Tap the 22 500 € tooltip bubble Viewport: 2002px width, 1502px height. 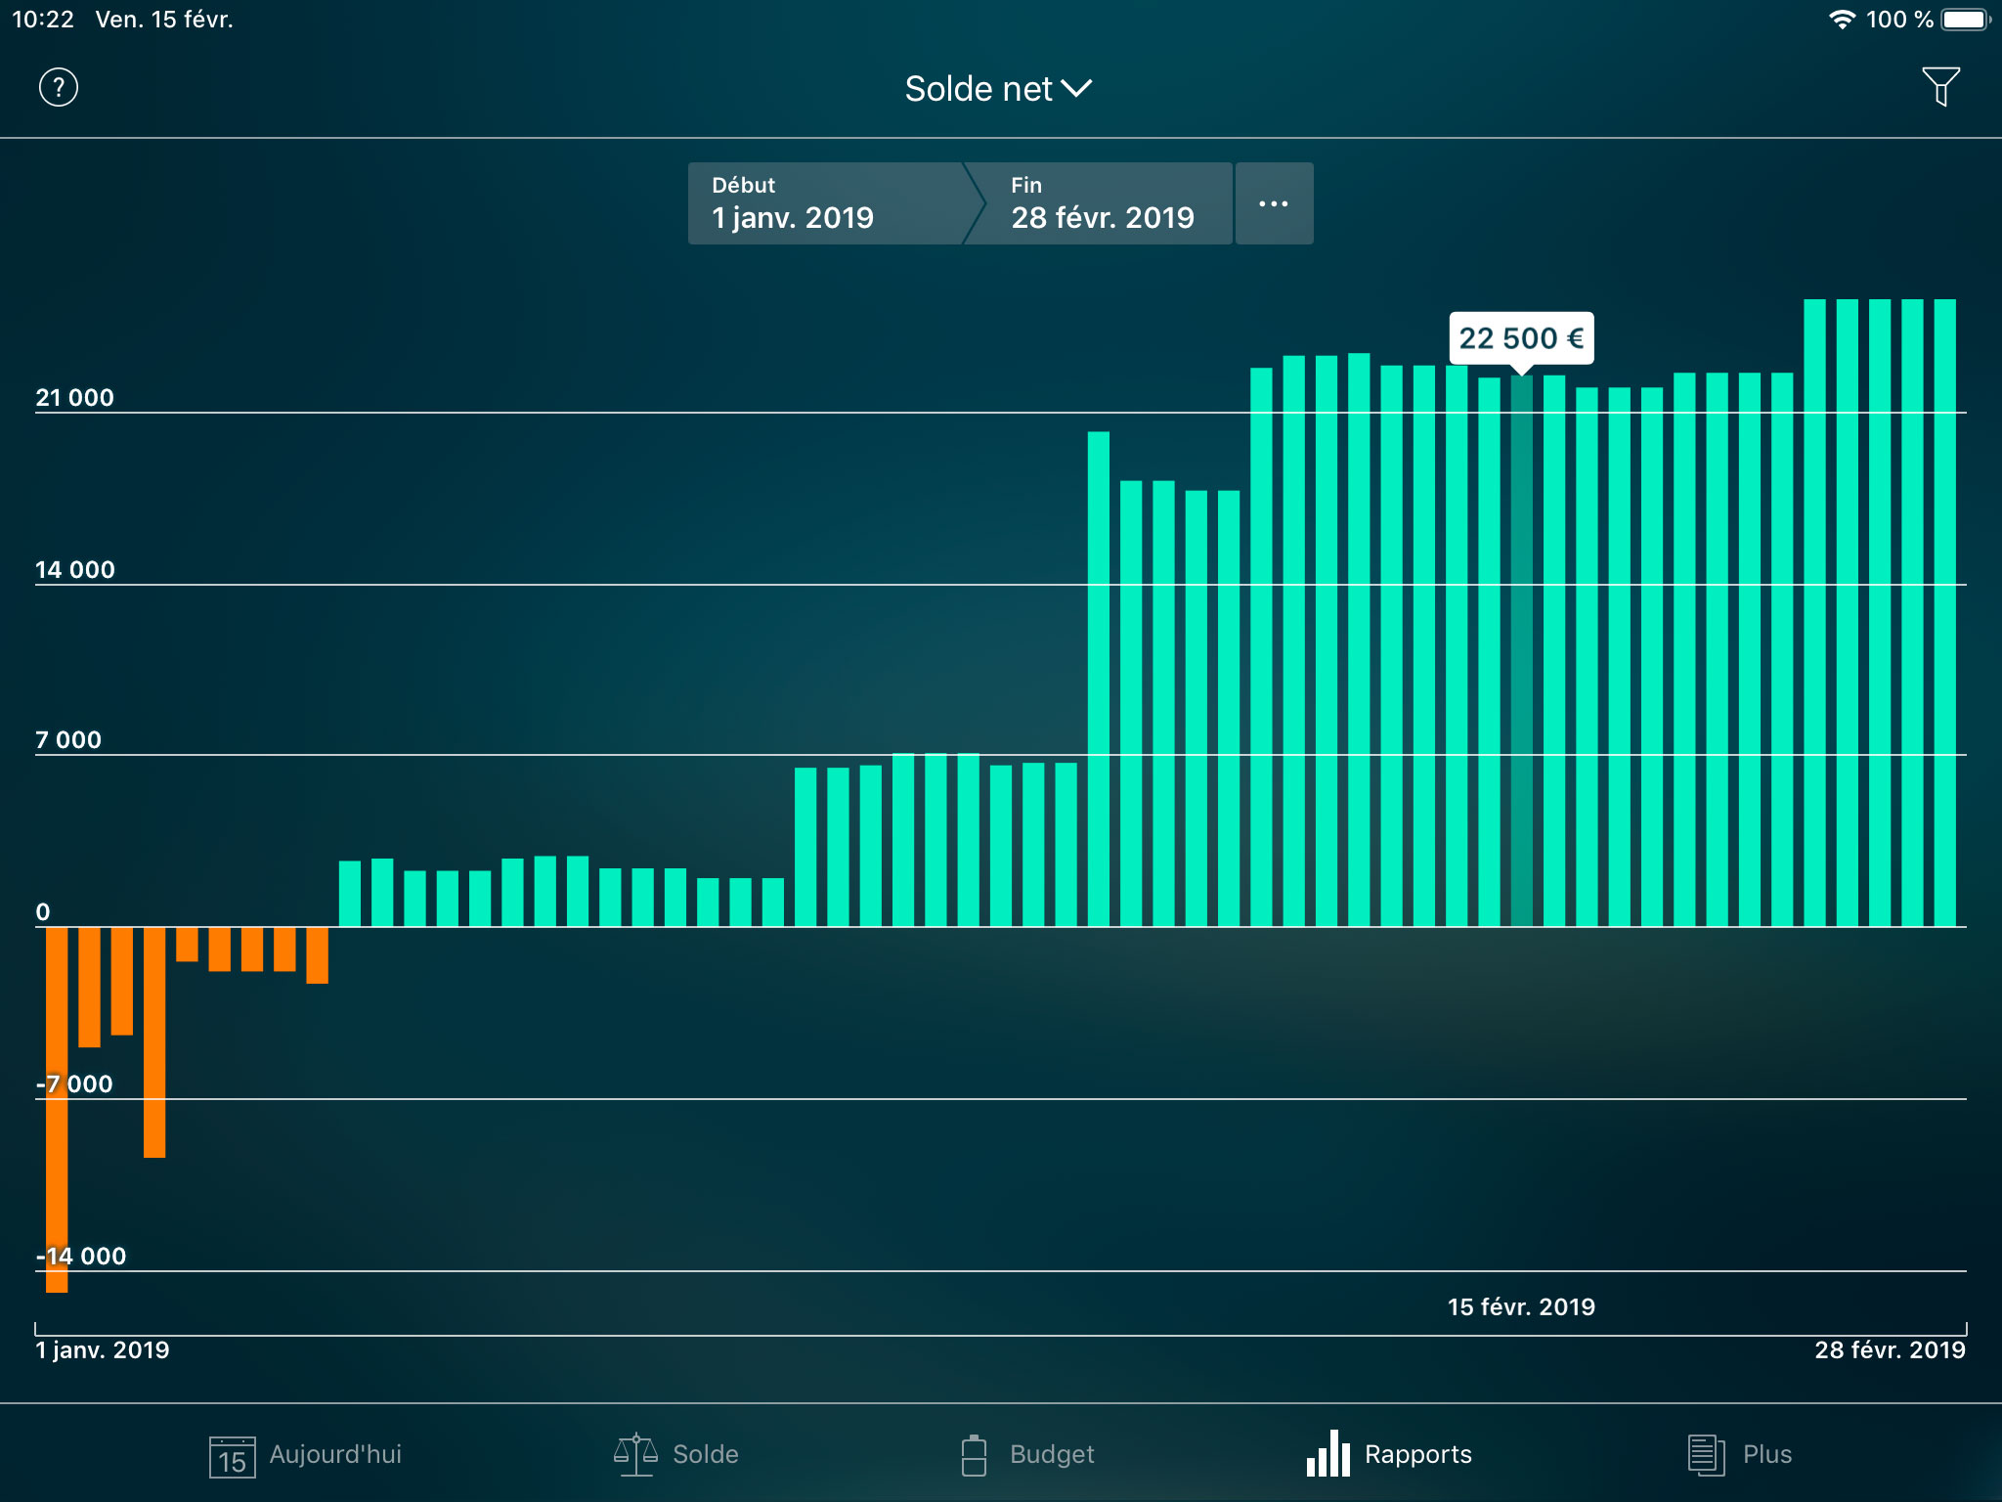[1521, 337]
